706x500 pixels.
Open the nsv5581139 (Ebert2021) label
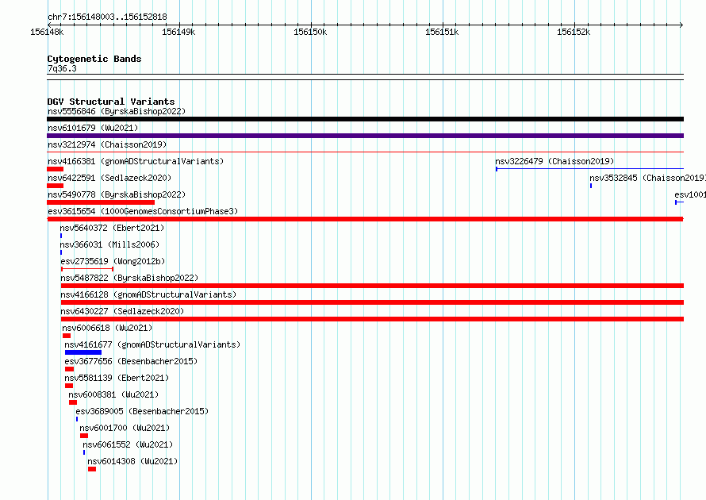(x=117, y=378)
